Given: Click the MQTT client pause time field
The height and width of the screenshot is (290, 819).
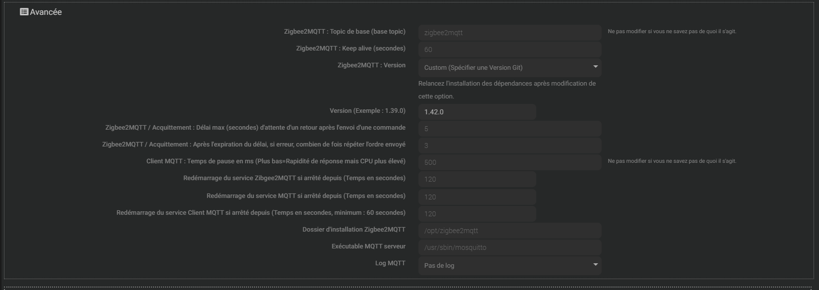Looking at the screenshot, I should [x=509, y=162].
